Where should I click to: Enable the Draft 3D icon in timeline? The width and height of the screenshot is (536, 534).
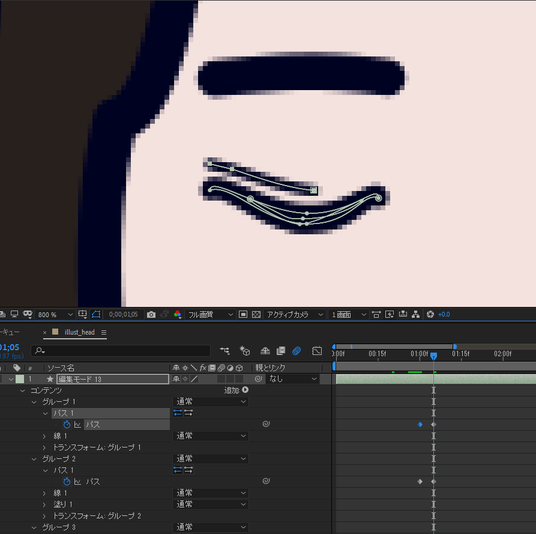click(x=244, y=351)
